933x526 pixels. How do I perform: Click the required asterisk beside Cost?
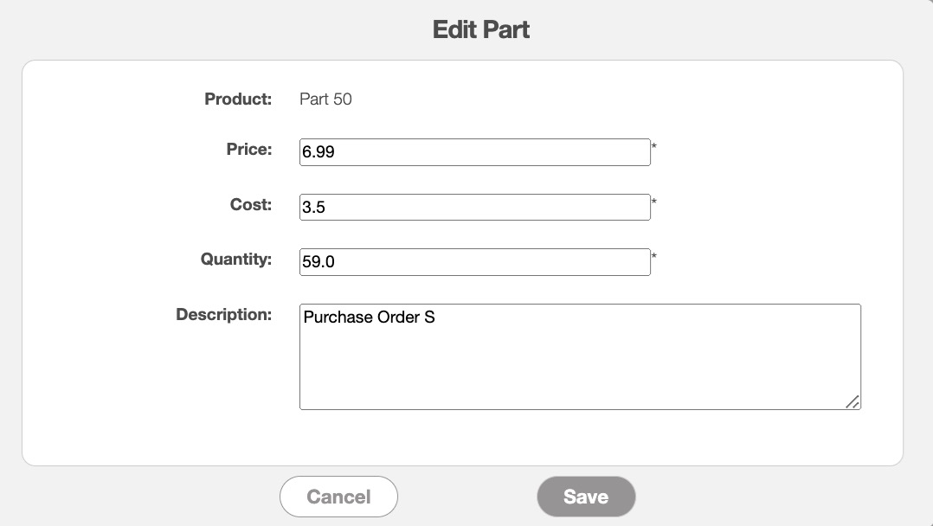[654, 202]
